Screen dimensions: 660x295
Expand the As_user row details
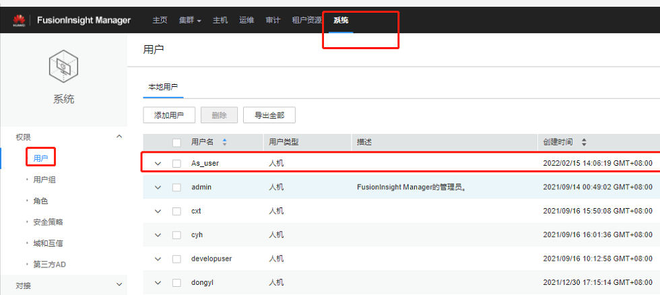pos(158,163)
